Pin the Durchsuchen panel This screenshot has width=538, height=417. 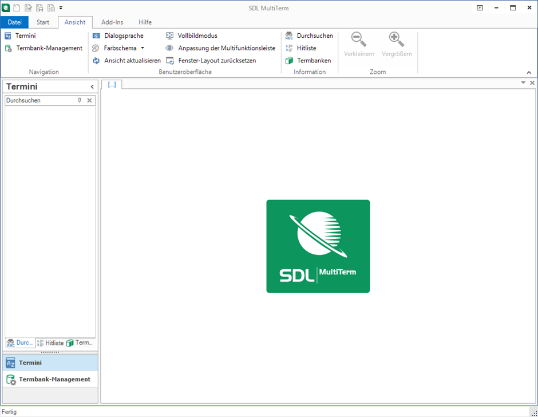pyautogui.click(x=79, y=100)
